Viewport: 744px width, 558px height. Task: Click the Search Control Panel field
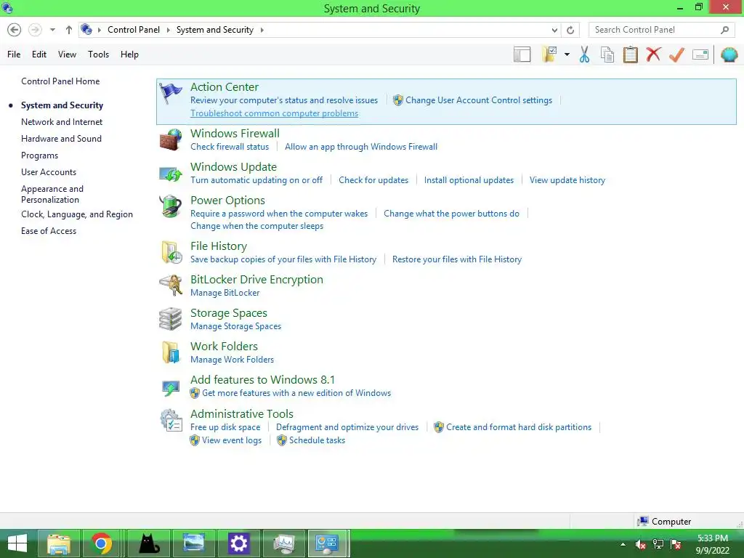(x=661, y=30)
